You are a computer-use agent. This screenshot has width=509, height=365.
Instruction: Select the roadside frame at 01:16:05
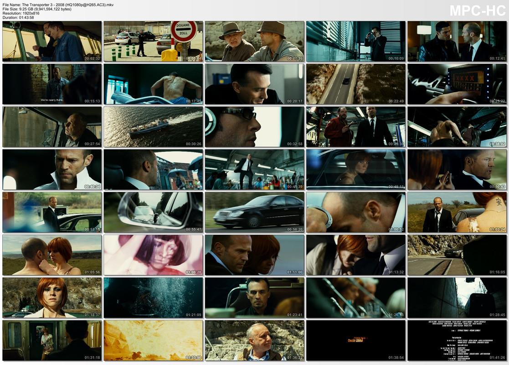(x=457, y=255)
